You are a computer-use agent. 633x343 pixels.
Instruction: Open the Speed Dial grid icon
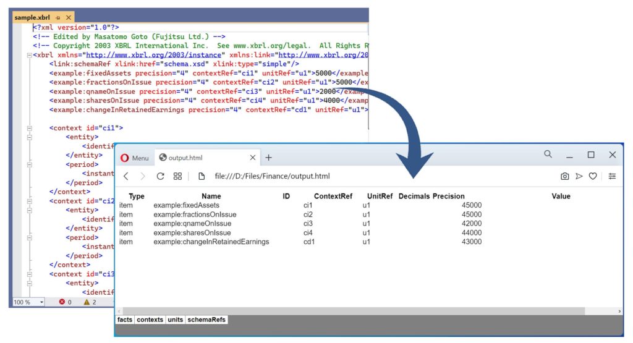click(178, 176)
